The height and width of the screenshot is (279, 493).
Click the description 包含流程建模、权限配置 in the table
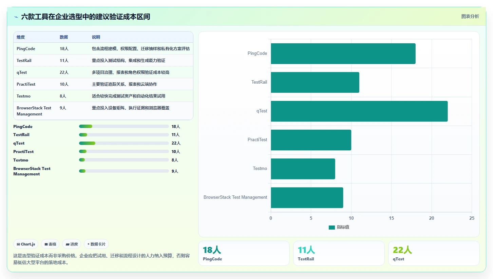point(141,49)
